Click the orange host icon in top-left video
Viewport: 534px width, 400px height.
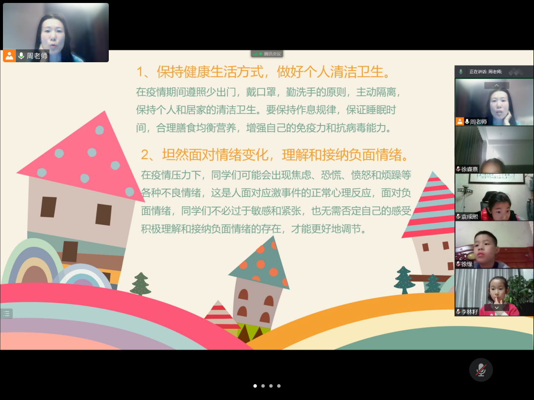(9, 56)
